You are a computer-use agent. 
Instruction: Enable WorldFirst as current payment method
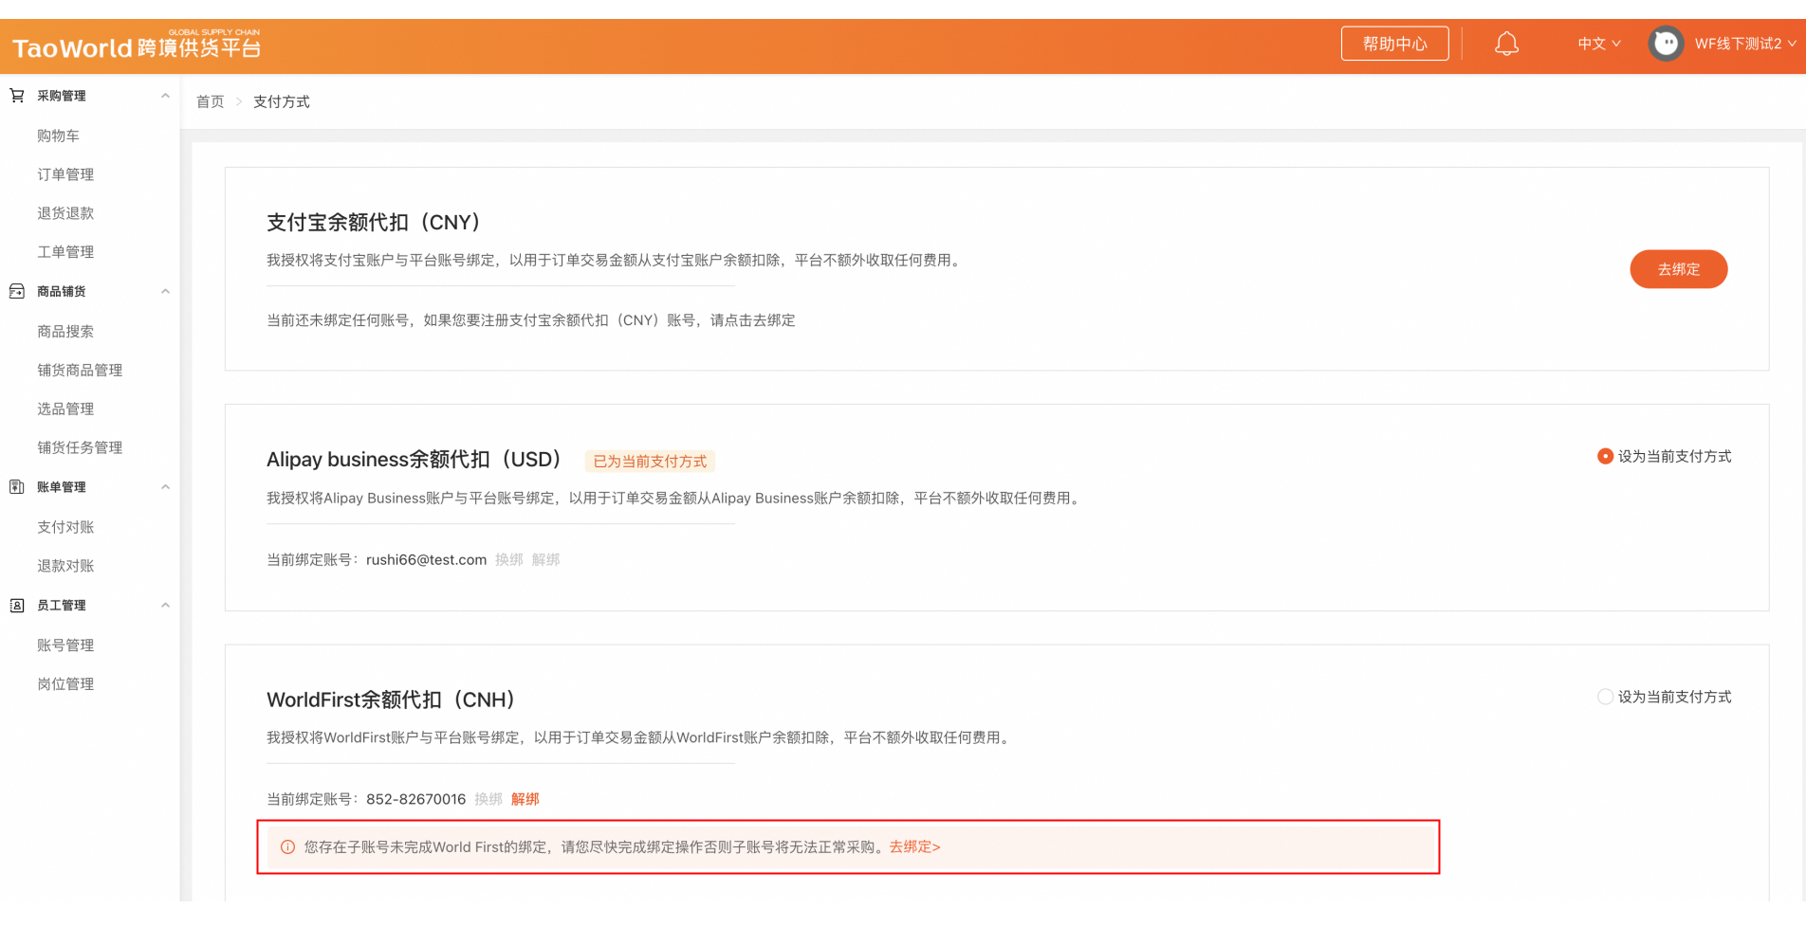click(x=1605, y=697)
